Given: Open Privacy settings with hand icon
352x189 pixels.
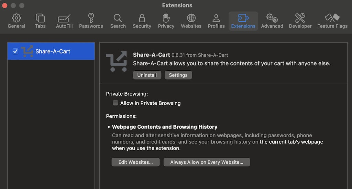Looking at the screenshot, I should coord(166,21).
